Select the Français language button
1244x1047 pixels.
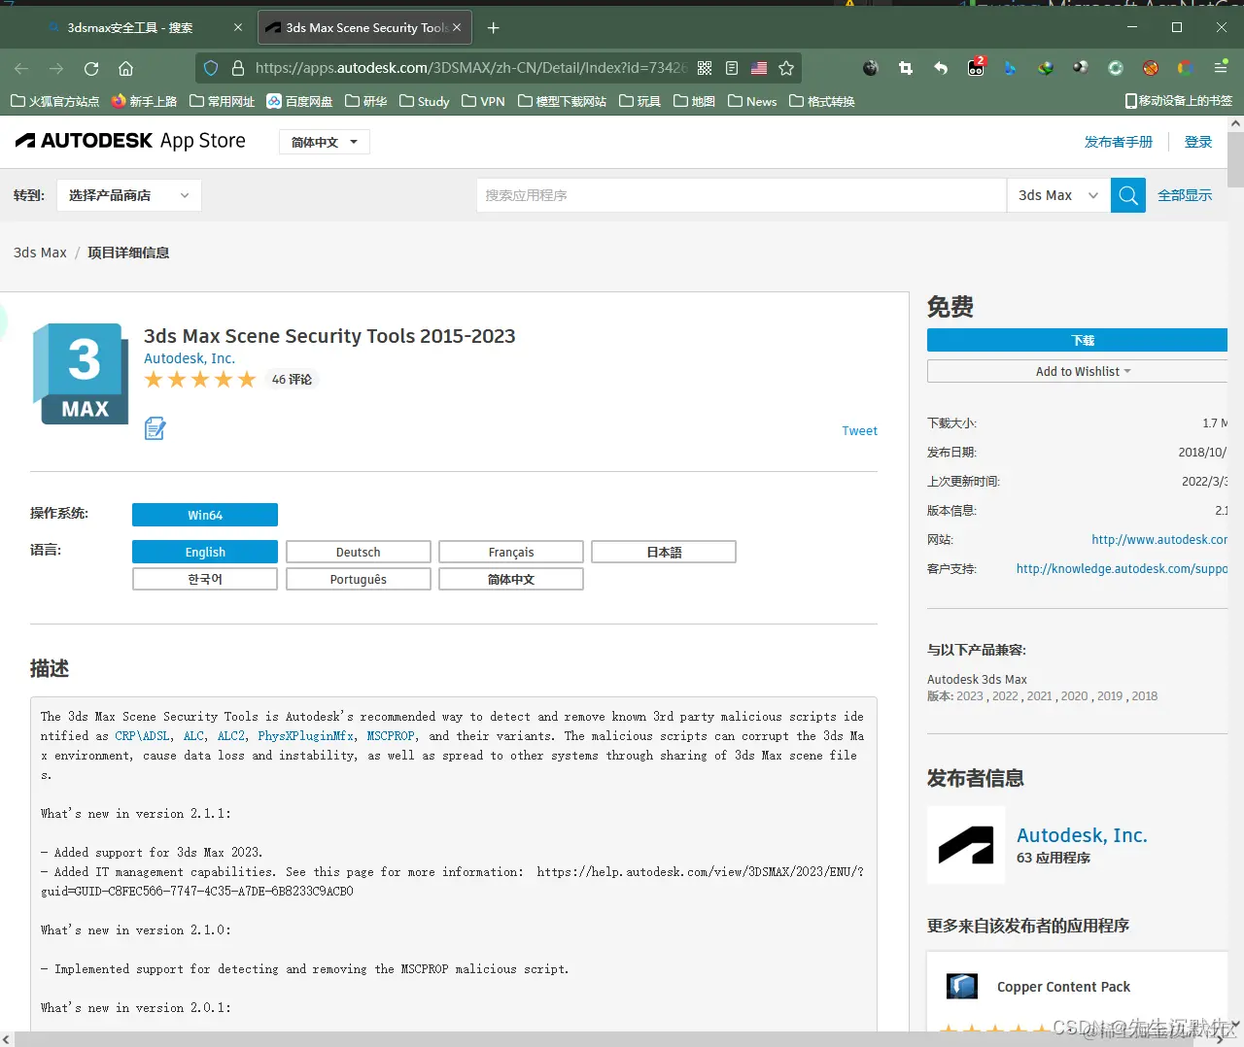pyautogui.click(x=511, y=552)
